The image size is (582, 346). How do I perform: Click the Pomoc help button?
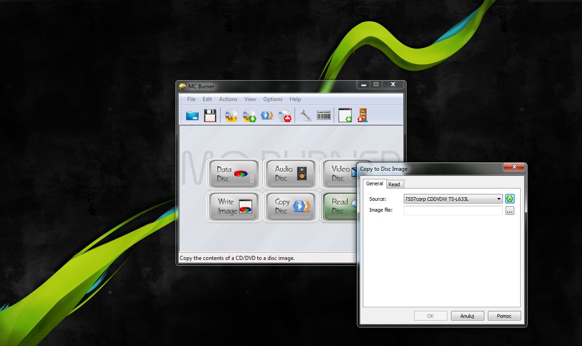504,316
